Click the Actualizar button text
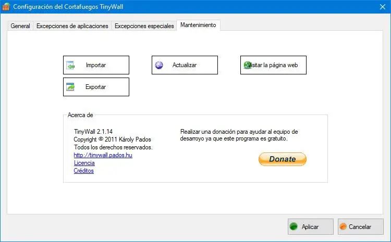391x242 pixels. (185, 65)
